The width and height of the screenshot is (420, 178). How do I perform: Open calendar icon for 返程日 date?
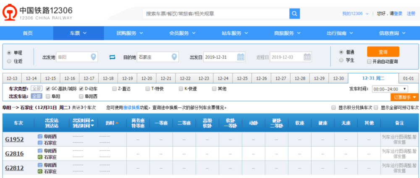point(307,57)
